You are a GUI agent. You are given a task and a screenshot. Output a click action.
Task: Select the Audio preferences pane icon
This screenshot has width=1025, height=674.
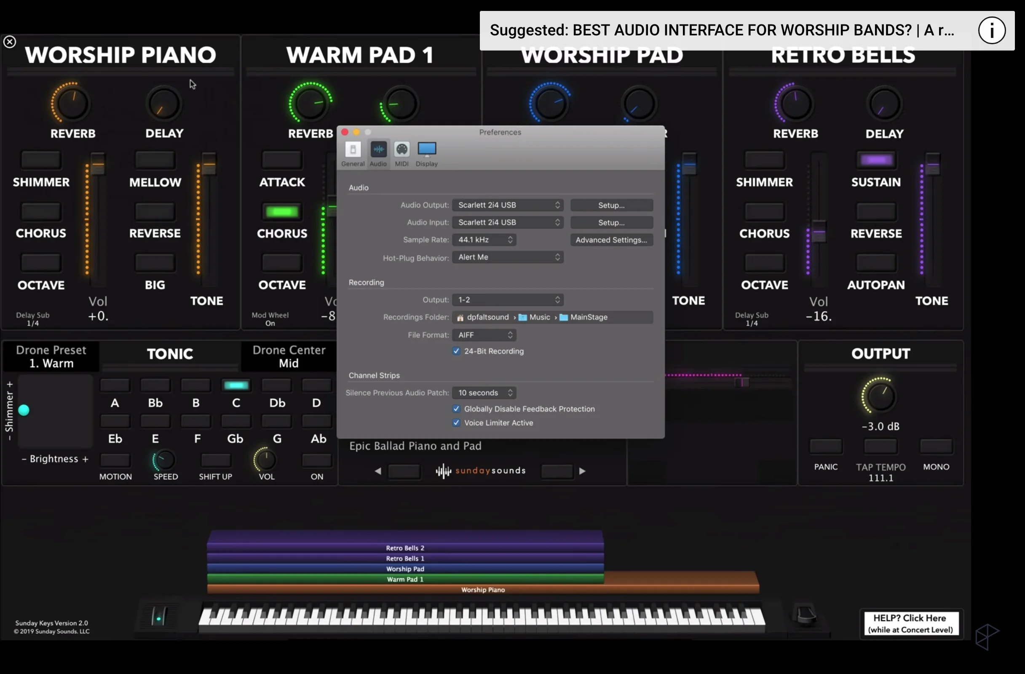pos(378,154)
